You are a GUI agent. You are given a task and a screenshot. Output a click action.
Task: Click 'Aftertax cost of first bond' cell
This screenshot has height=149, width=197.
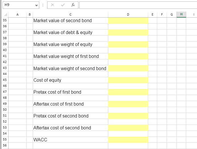point(70,104)
